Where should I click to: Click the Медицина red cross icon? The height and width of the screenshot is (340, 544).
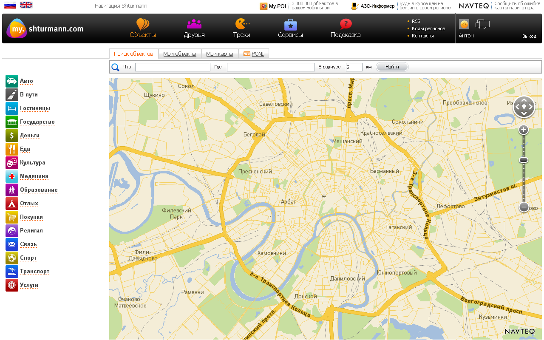tap(12, 176)
